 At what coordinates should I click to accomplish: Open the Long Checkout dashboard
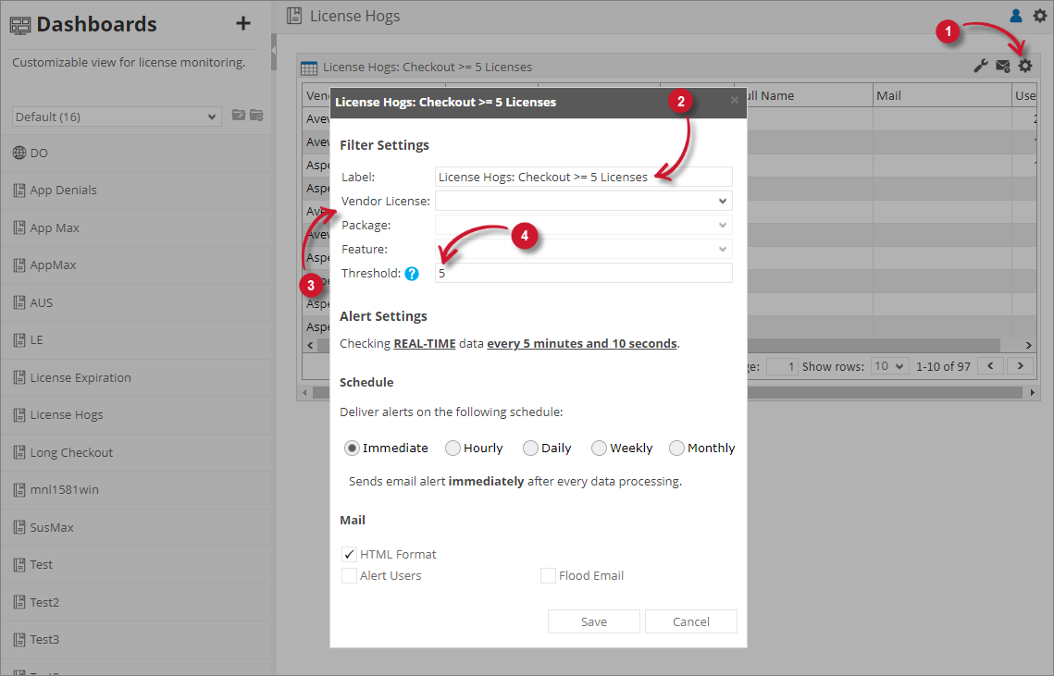(x=138, y=452)
